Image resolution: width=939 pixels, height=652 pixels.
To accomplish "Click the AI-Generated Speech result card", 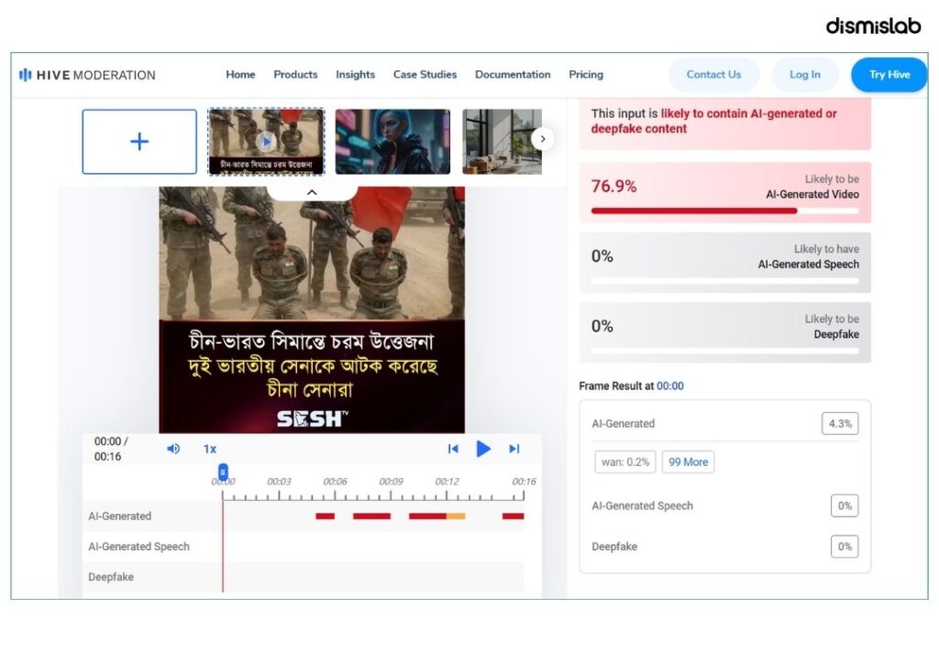I will pos(724,263).
